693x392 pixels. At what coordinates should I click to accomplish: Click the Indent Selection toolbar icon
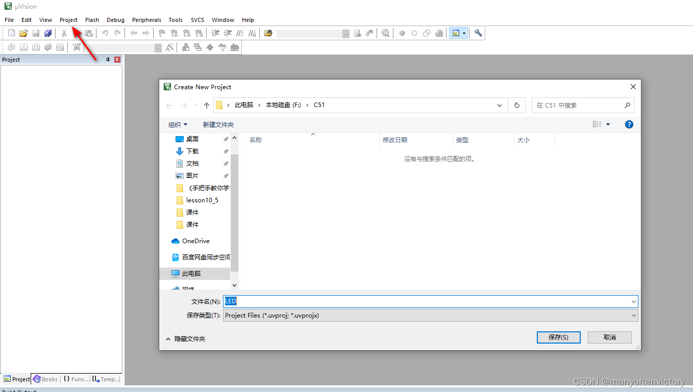(x=215, y=33)
